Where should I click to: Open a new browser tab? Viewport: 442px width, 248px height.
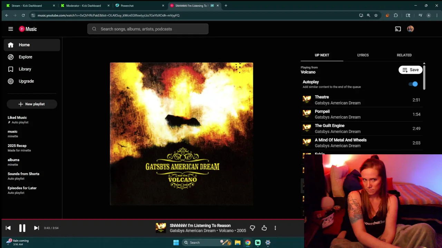pyautogui.click(x=226, y=6)
